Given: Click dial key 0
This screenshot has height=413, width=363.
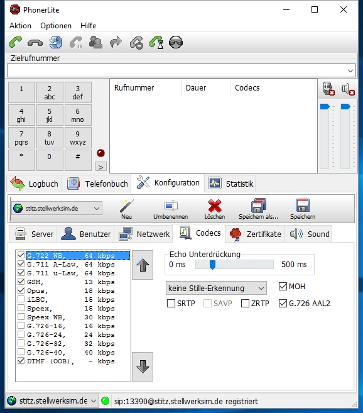Looking at the screenshot, I should click(x=50, y=160).
